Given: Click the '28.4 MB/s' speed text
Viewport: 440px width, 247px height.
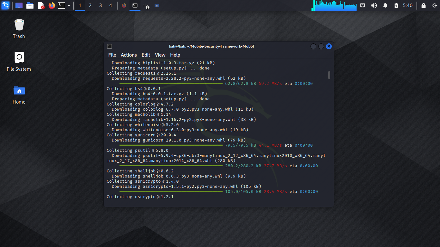Looking at the screenshot, I should 275,192.
